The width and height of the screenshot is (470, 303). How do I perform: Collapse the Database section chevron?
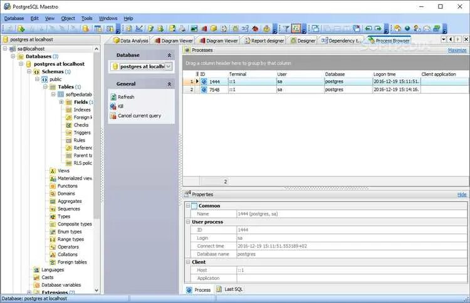click(169, 55)
